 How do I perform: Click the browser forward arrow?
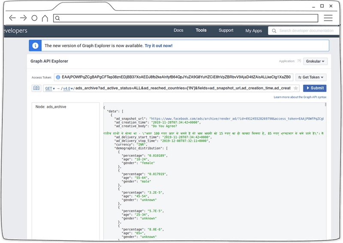[x=23, y=18]
